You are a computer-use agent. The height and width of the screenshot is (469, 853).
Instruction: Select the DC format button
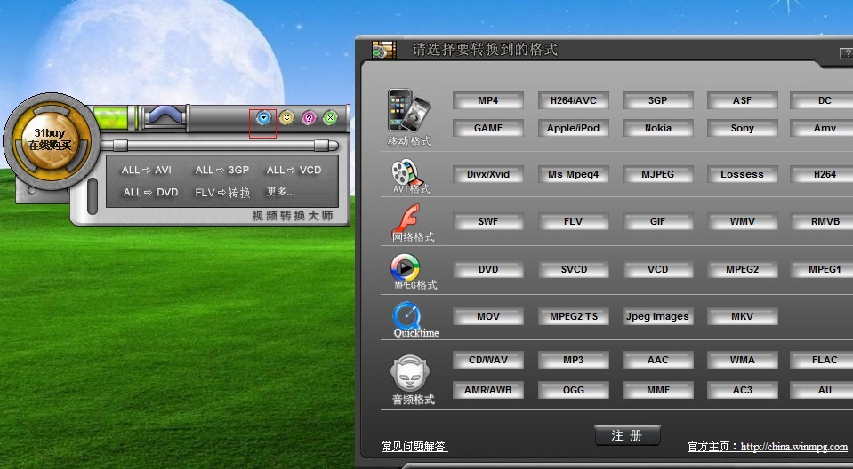823,100
